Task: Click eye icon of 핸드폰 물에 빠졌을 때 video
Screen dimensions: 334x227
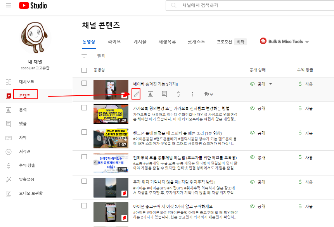Action: tap(252, 133)
